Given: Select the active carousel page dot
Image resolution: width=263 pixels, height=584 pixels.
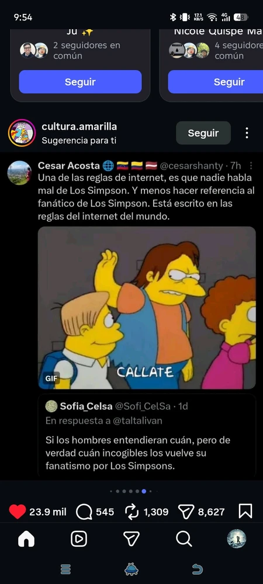Looking at the screenshot, I should [x=144, y=491].
